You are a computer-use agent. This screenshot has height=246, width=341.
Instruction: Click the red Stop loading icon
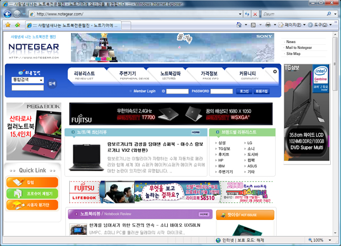point(255,14)
